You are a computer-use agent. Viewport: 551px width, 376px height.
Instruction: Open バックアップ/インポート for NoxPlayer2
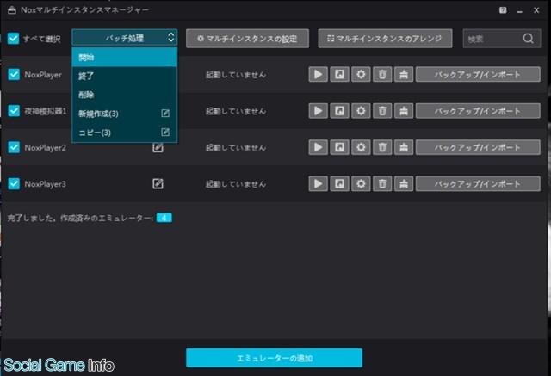tap(478, 147)
